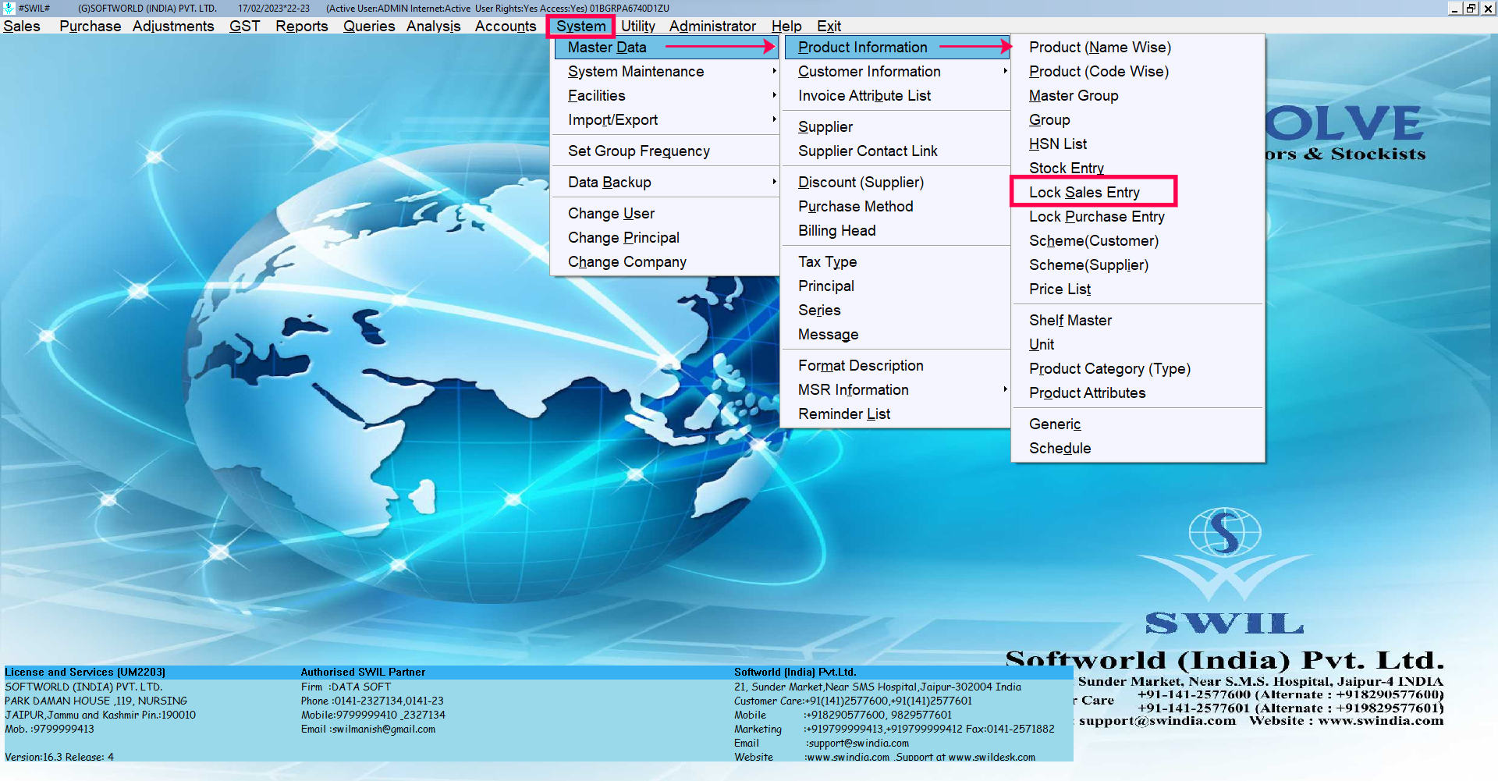Click the Authorised SWIL Partner heading
The height and width of the screenshot is (781, 1498).
click(x=363, y=672)
